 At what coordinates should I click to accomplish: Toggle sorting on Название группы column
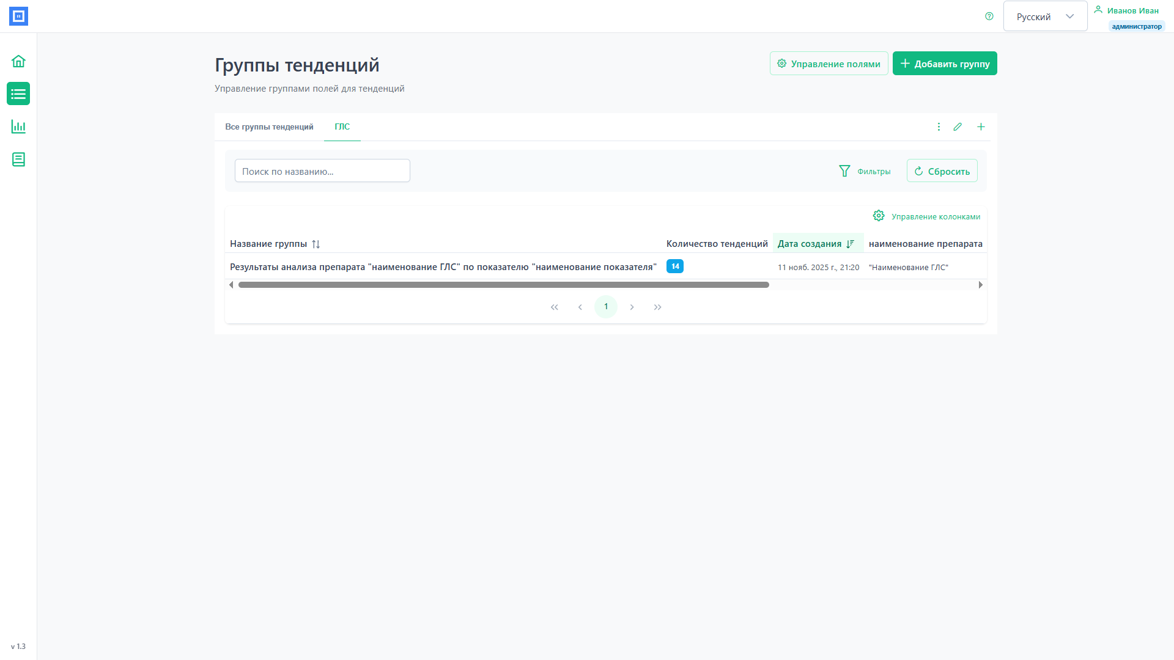click(316, 244)
